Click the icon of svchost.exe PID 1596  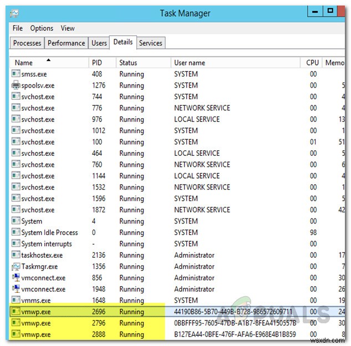16,198
